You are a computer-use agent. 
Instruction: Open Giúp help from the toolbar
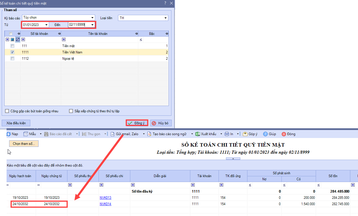pyautogui.click(x=265, y=134)
